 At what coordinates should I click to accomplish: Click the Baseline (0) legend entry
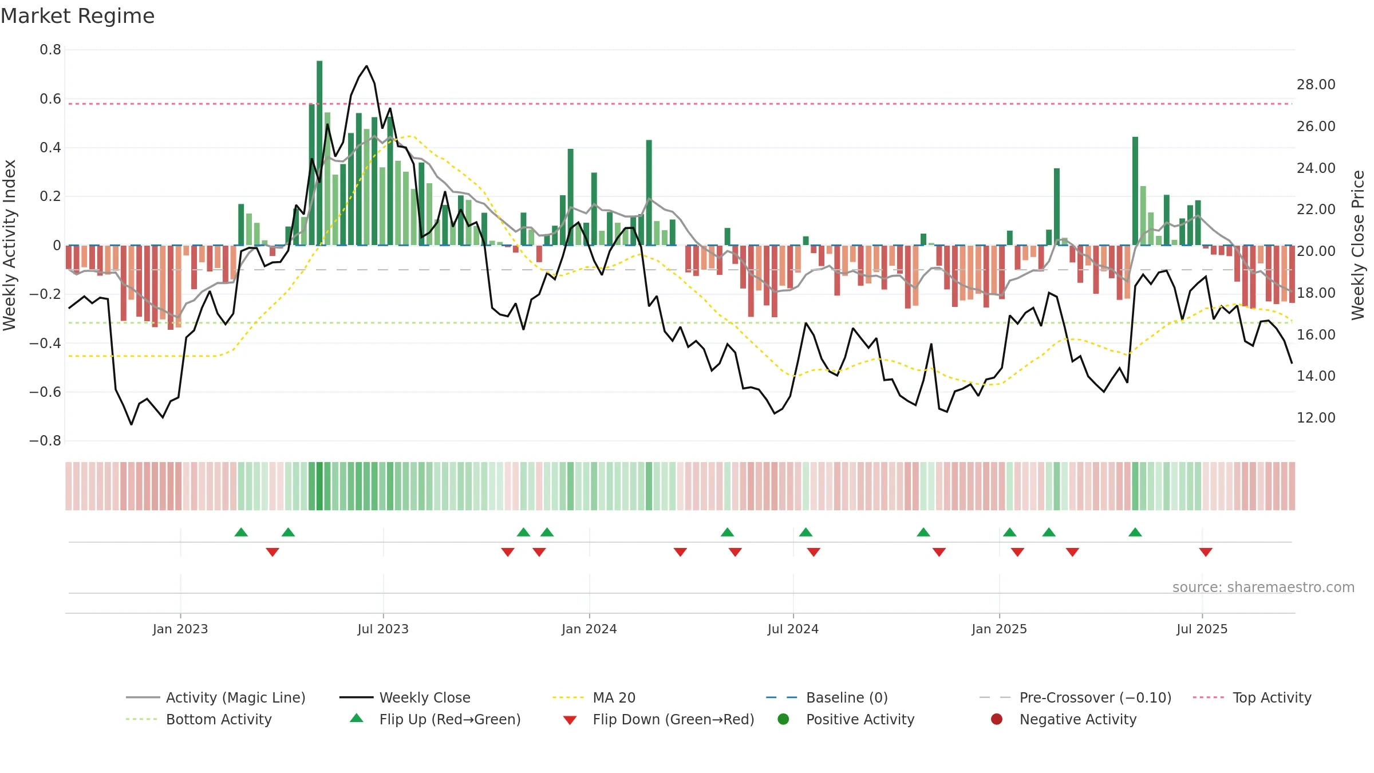pos(827,697)
